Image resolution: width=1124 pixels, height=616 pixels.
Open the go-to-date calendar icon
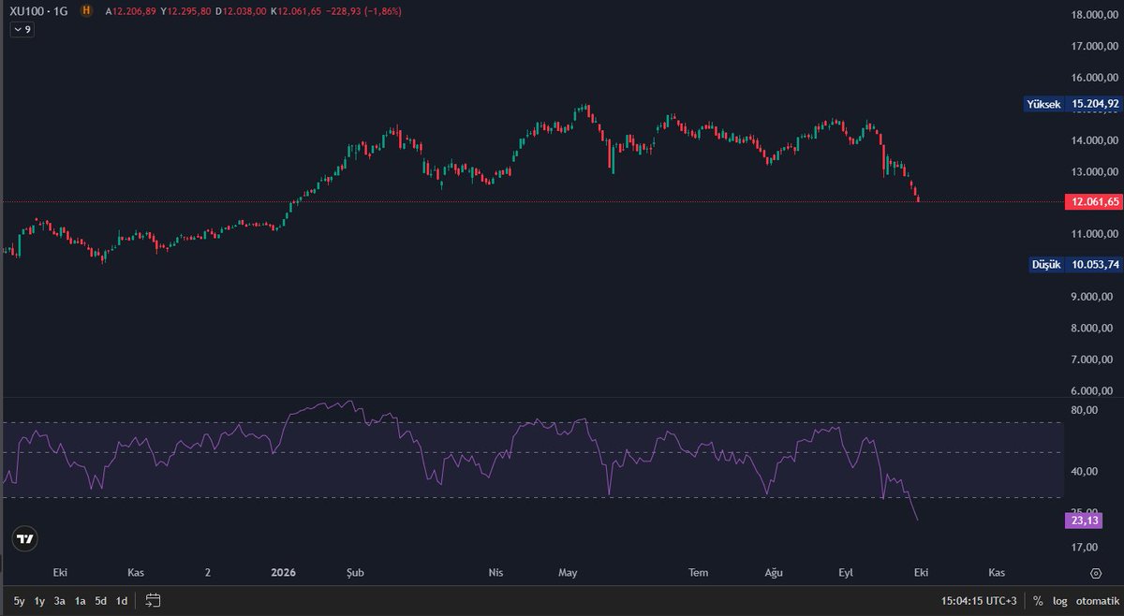pos(154,600)
